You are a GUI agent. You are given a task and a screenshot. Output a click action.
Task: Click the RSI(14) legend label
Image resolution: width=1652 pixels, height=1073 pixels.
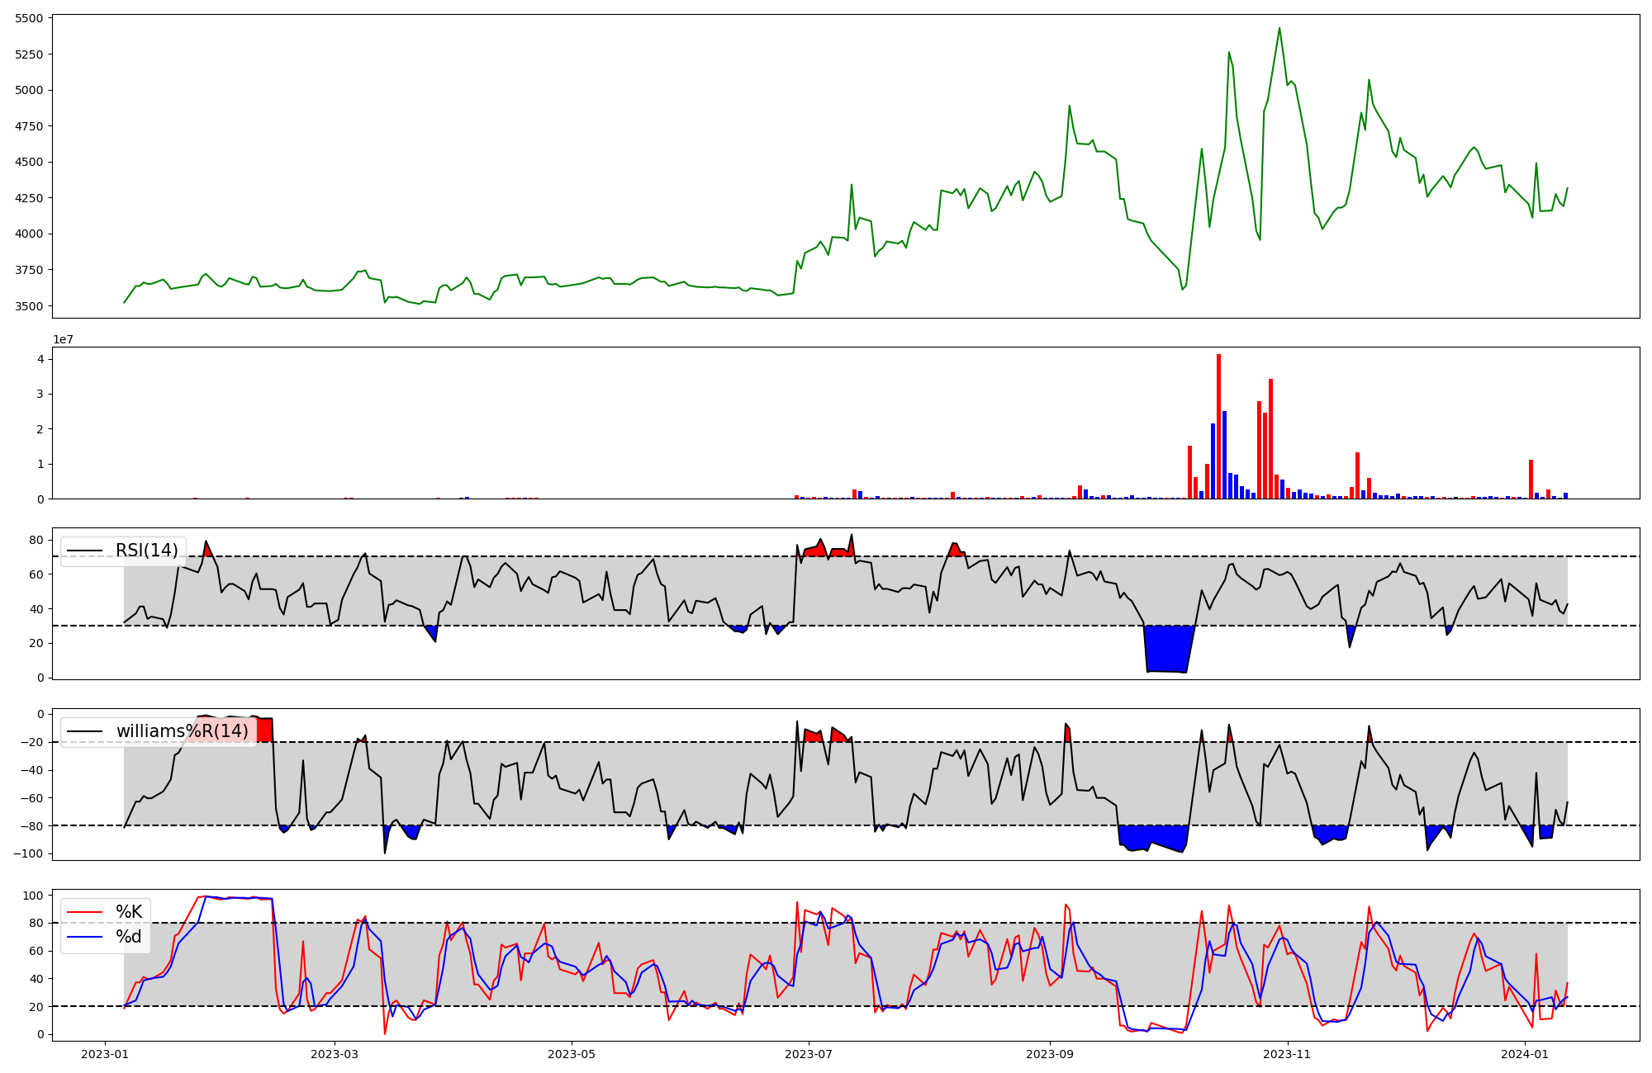click(146, 551)
